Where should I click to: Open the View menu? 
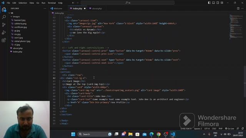(x=32, y=3)
